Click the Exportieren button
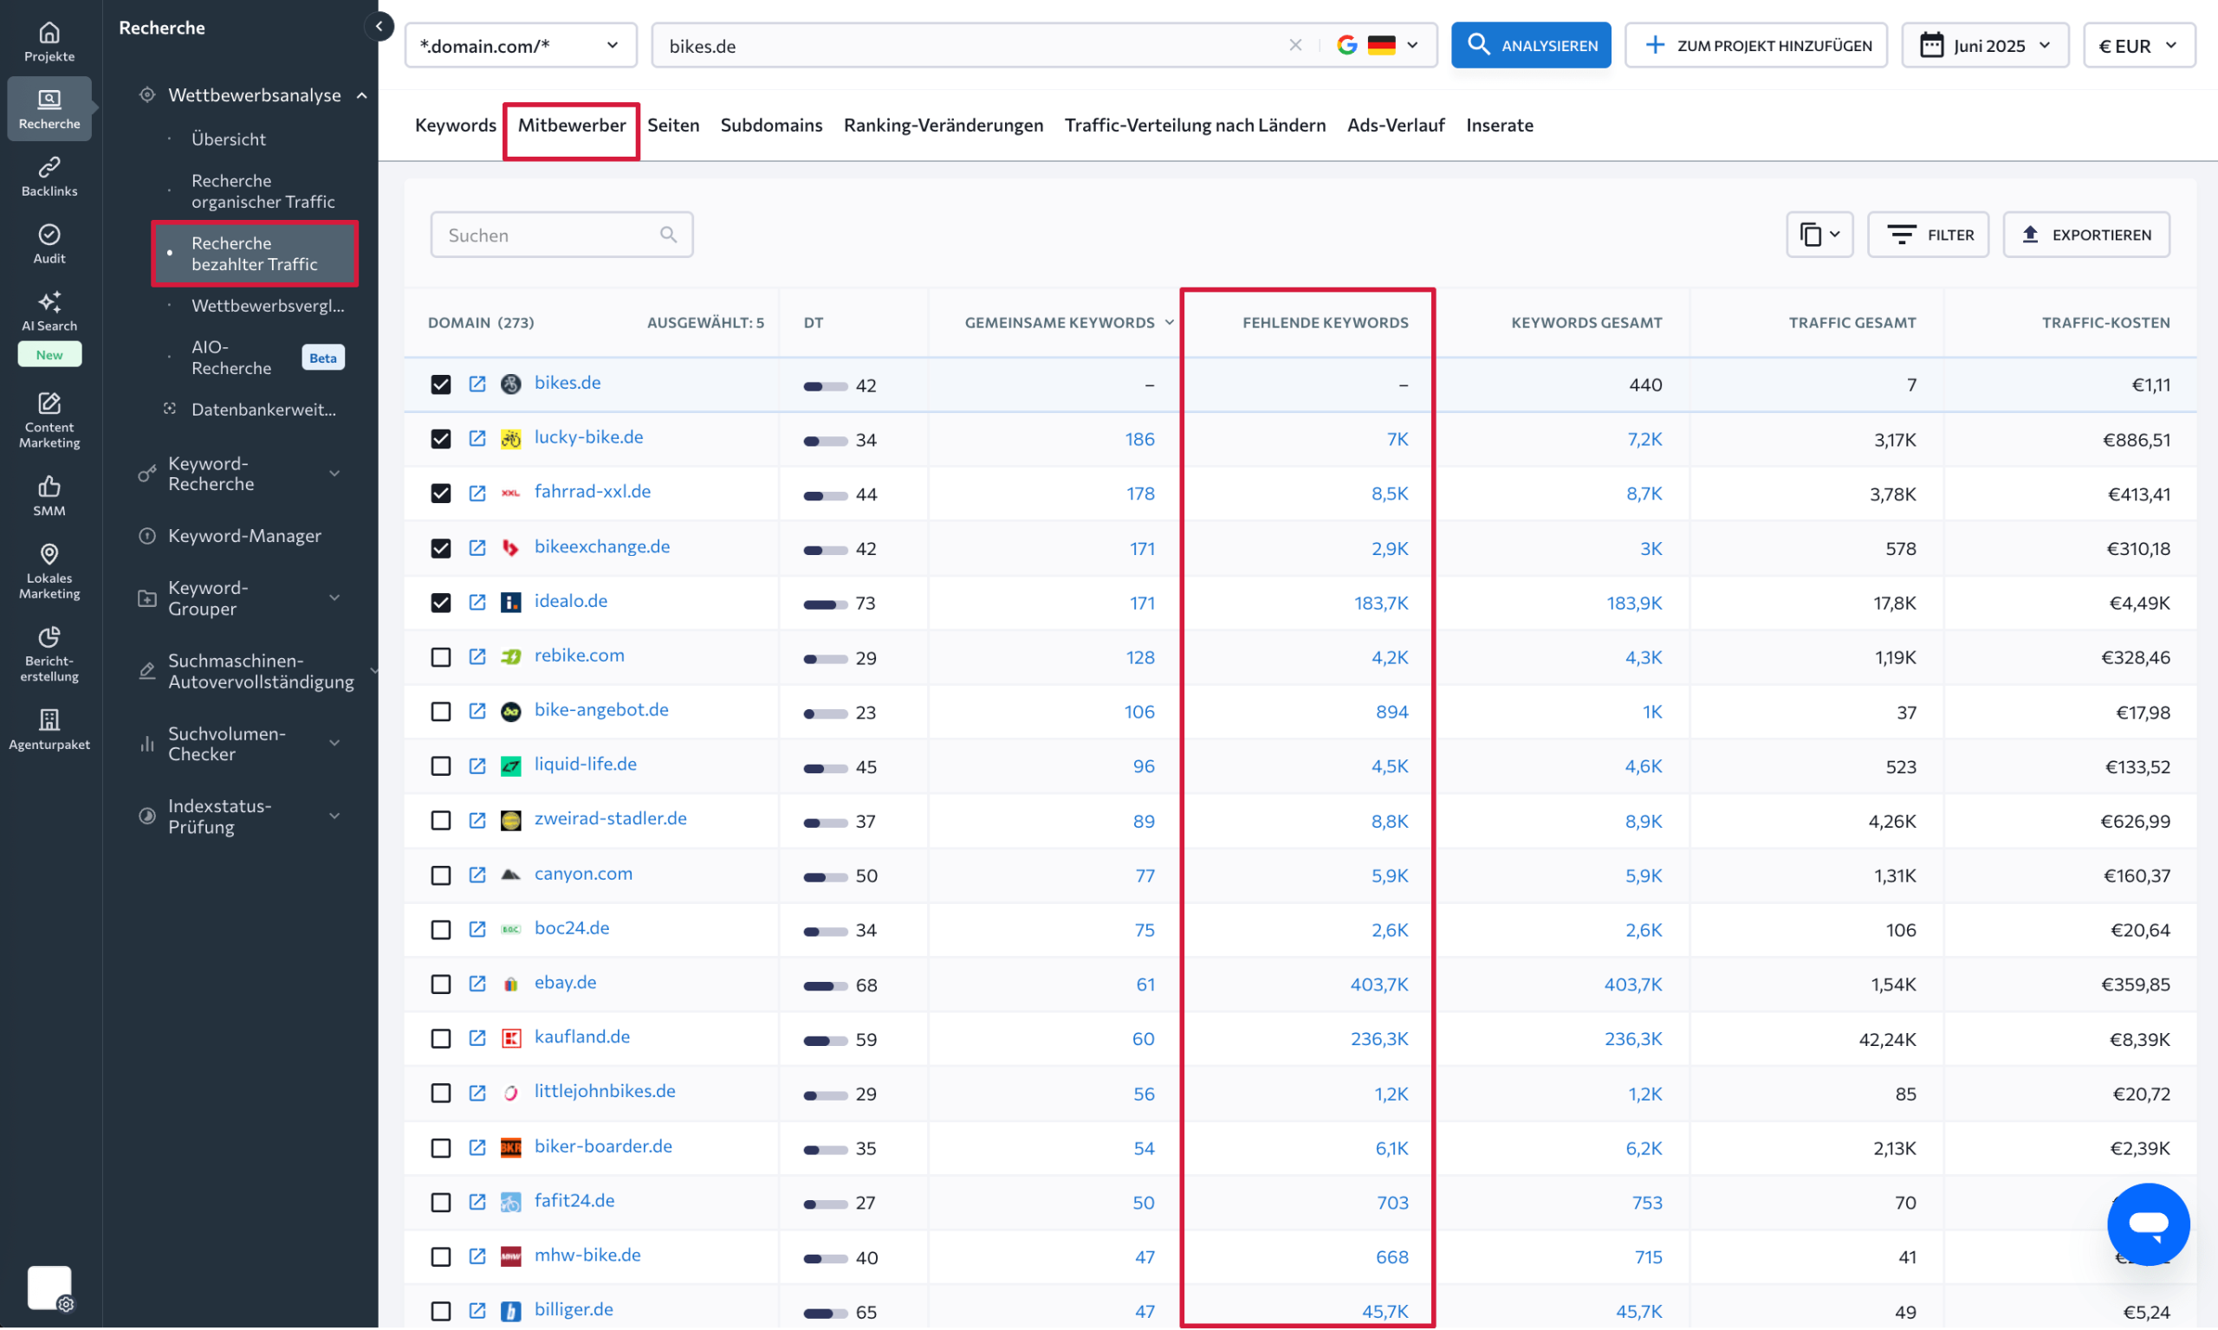2218x1330 pixels. (2085, 235)
